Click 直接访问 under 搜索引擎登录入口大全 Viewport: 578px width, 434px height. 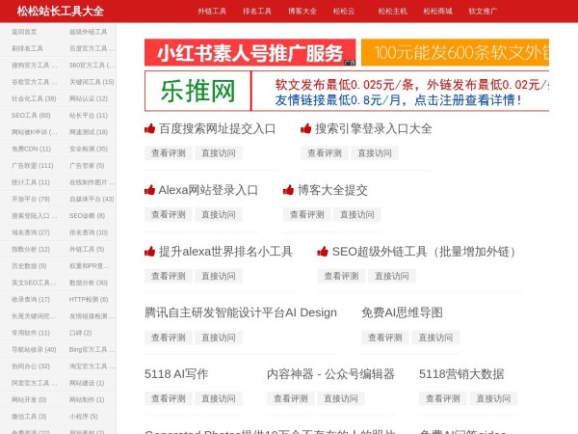[375, 153]
